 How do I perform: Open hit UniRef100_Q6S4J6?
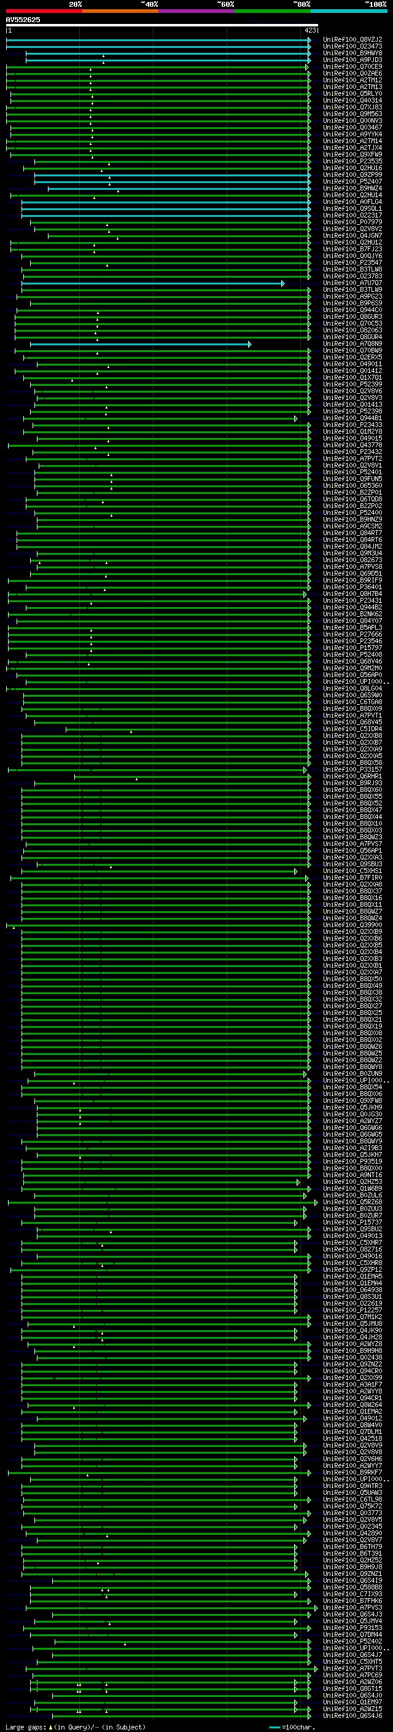pos(352,1715)
